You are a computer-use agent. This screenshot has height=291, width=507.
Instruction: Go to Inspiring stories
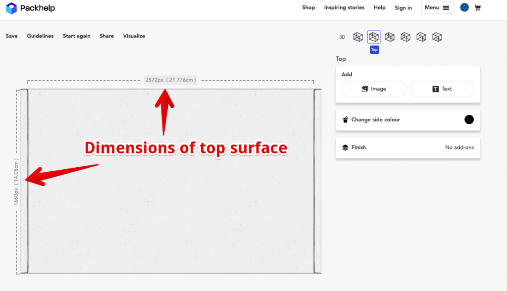pos(344,7)
